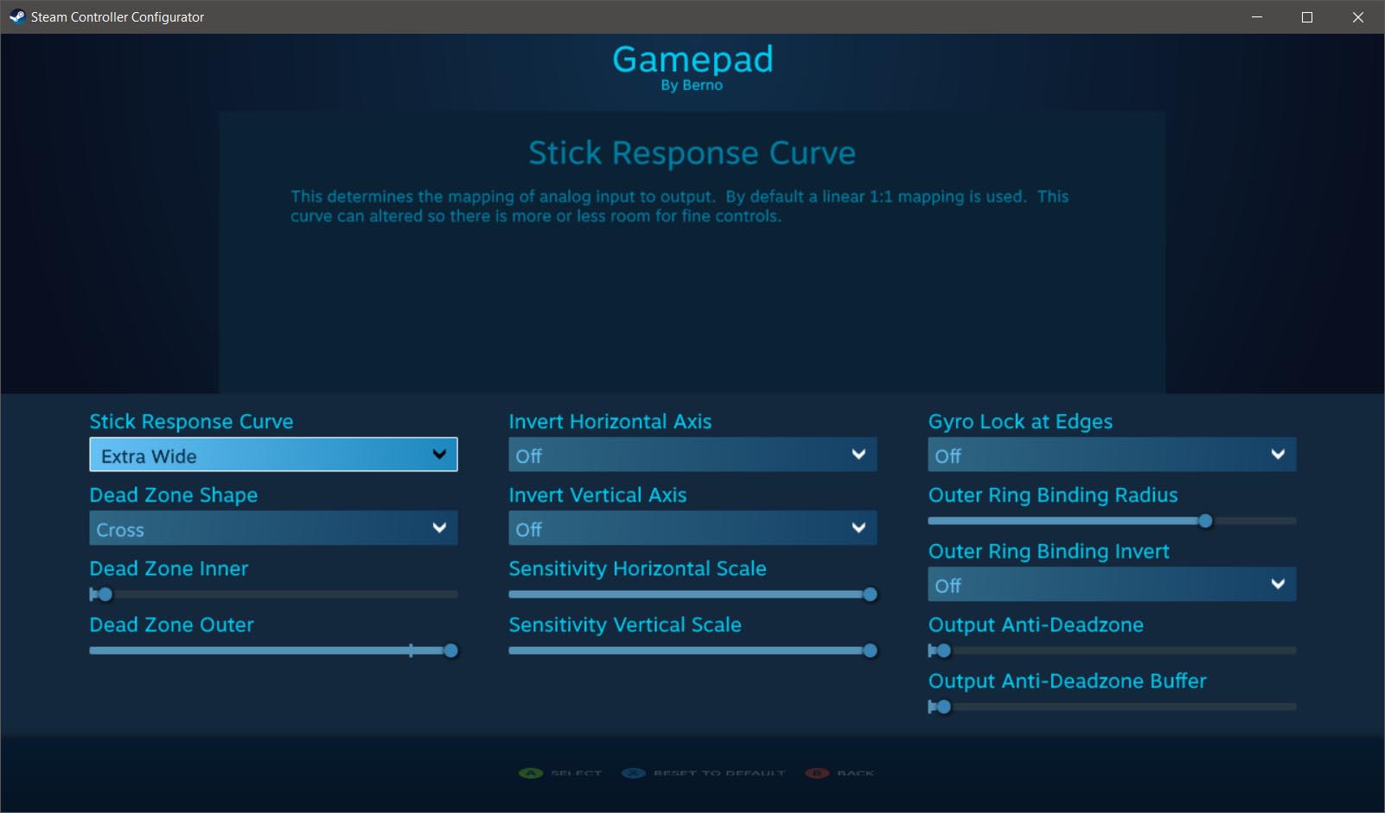Click the Output Anti-Deadzone Buffer slider handle

click(944, 707)
